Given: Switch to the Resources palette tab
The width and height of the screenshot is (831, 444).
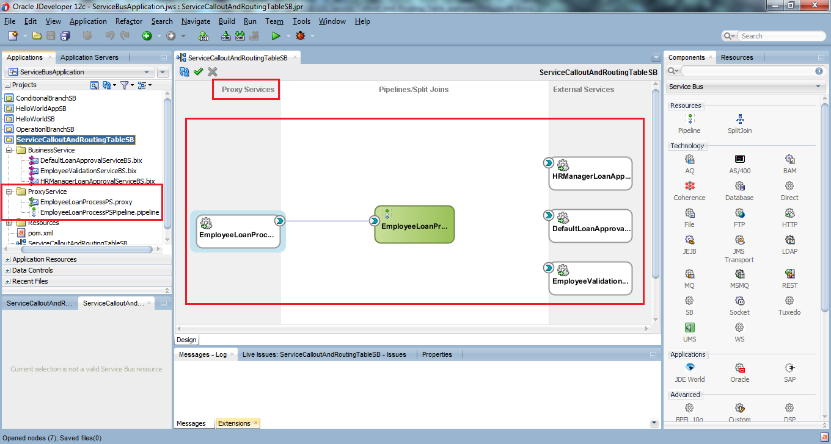Looking at the screenshot, I should point(737,57).
